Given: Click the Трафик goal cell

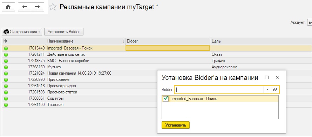Looking at the screenshot, I should point(218,61).
